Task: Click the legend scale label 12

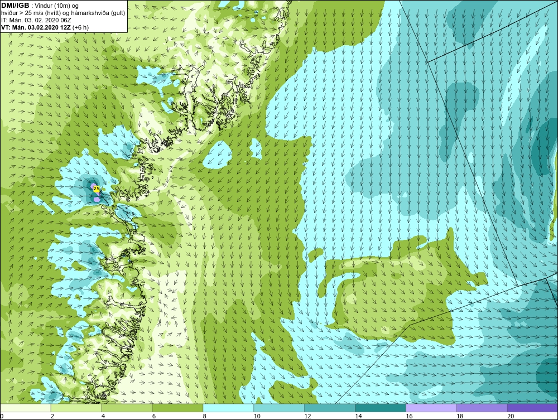Action: pyautogui.click(x=308, y=416)
